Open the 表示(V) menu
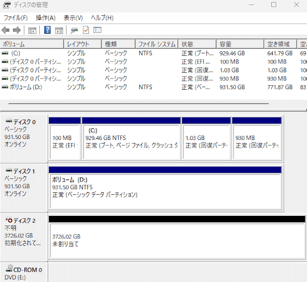The image size is (307, 282). [x=73, y=18]
